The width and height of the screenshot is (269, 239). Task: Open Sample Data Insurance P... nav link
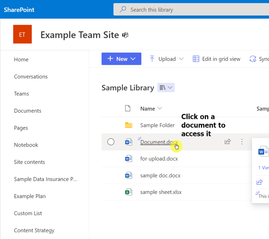click(x=45, y=179)
